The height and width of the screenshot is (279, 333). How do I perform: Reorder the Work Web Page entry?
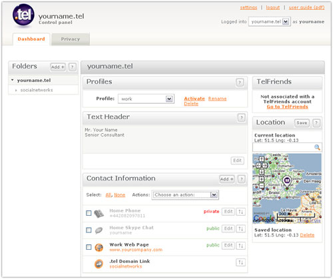coord(240,246)
